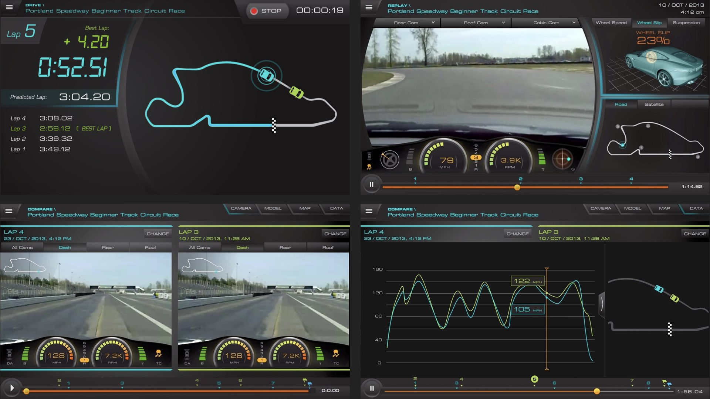Click the red STOP recording button
710x399 pixels.
[266, 11]
